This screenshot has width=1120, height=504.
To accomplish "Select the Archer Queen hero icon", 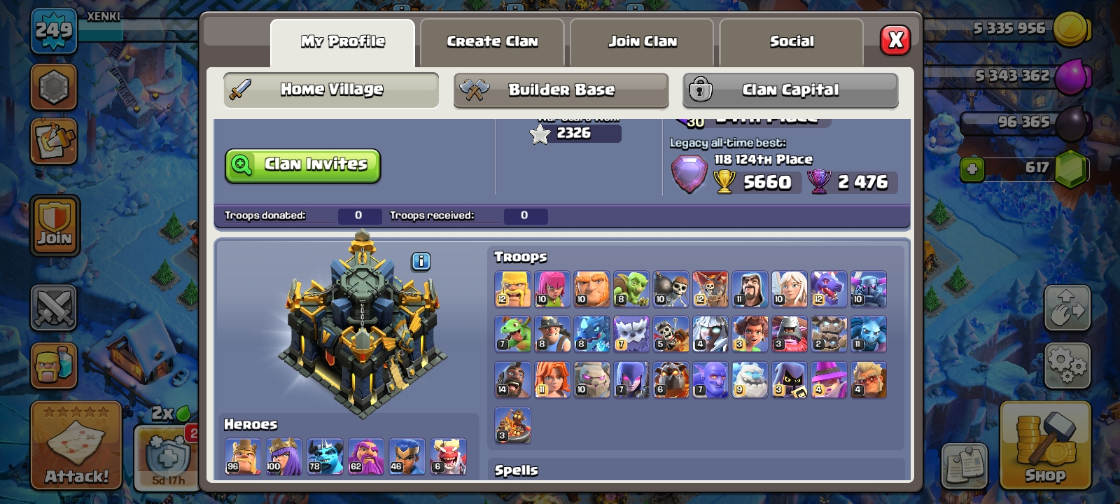I will pos(283,456).
